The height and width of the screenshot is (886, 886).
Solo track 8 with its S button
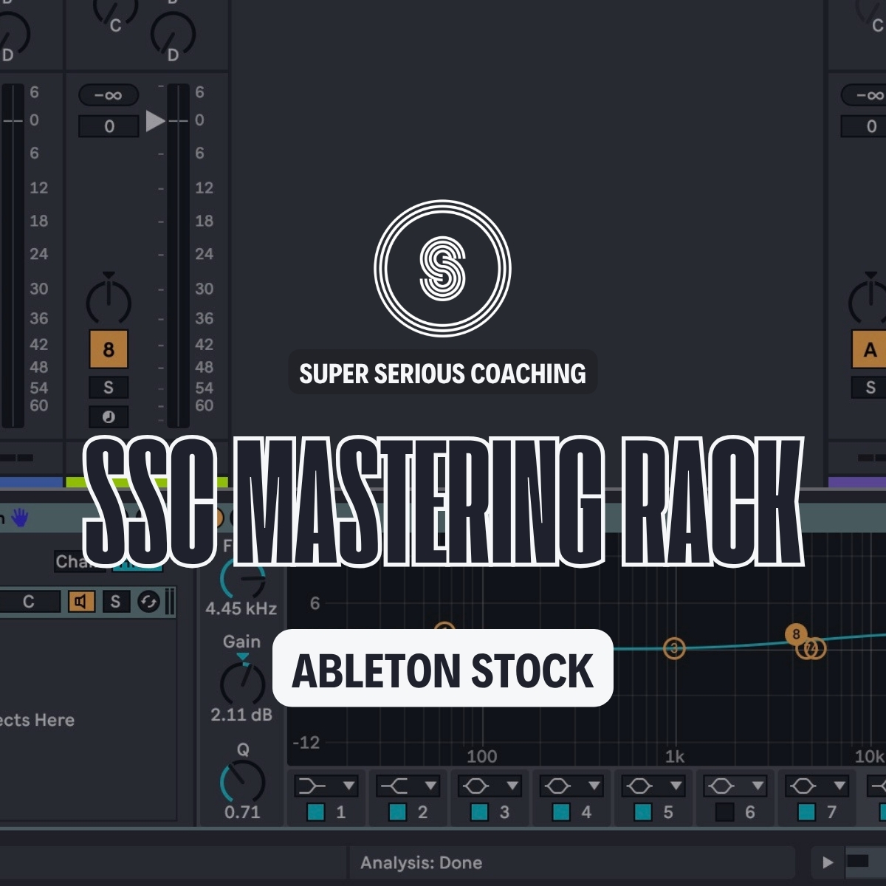(x=109, y=387)
